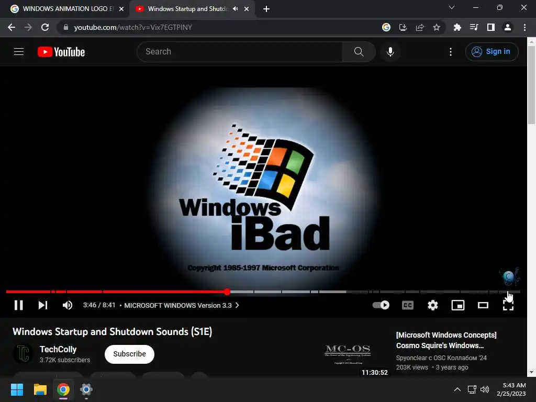This screenshot has width=536, height=402.
Task: Pause the video playback
Action: coord(19,305)
